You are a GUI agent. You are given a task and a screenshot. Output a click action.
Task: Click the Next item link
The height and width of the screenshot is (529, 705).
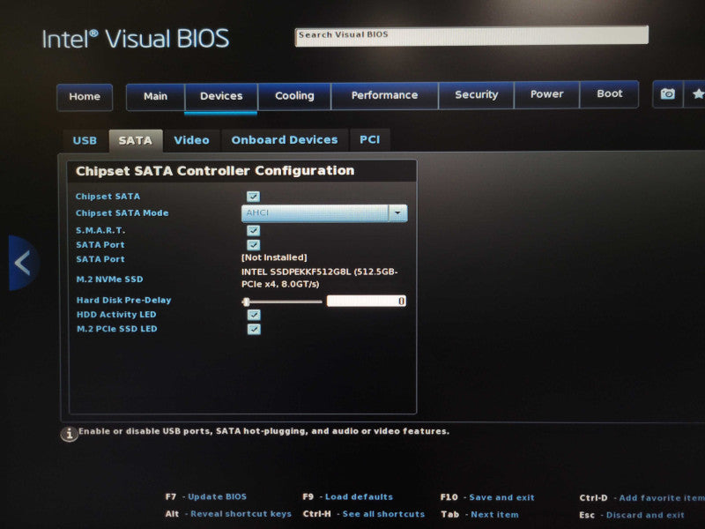tap(494, 515)
